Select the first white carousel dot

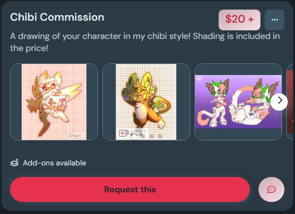[135, 136]
